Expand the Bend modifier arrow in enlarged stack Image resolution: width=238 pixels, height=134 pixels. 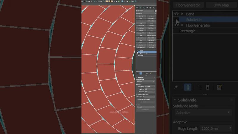182,14
